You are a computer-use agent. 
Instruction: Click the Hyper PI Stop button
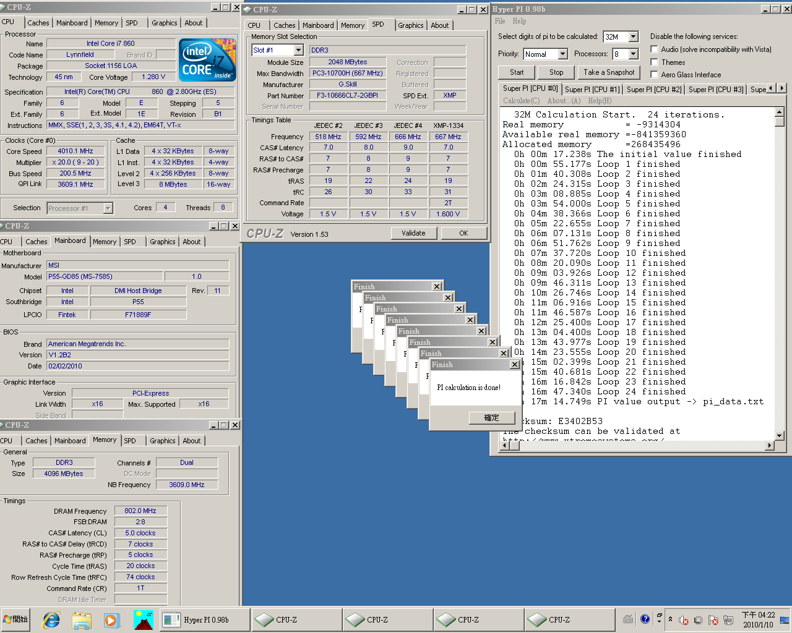pyautogui.click(x=556, y=72)
